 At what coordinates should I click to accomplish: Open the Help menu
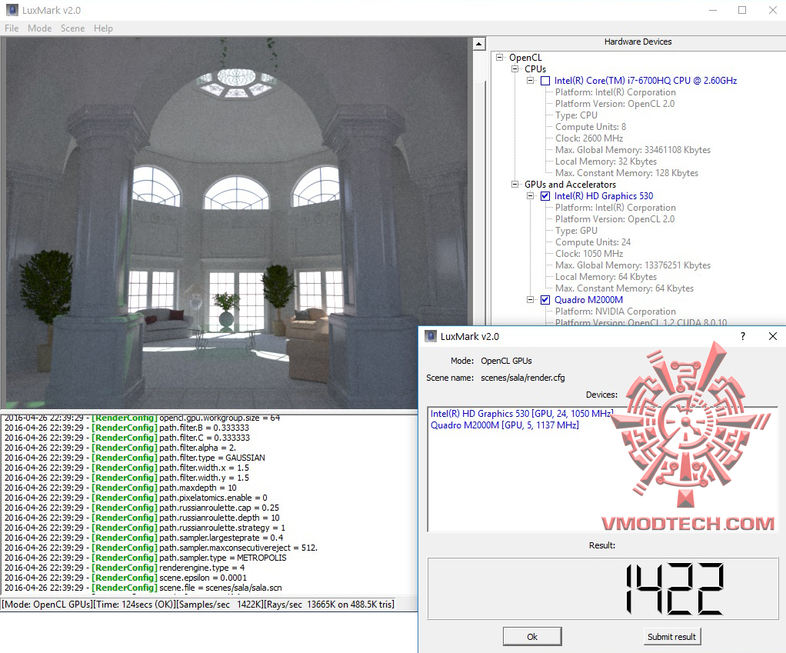(103, 28)
